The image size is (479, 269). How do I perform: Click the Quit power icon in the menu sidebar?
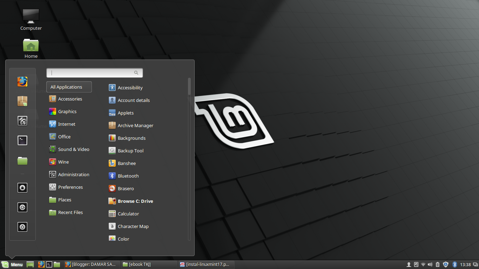[x=22, y=227]
